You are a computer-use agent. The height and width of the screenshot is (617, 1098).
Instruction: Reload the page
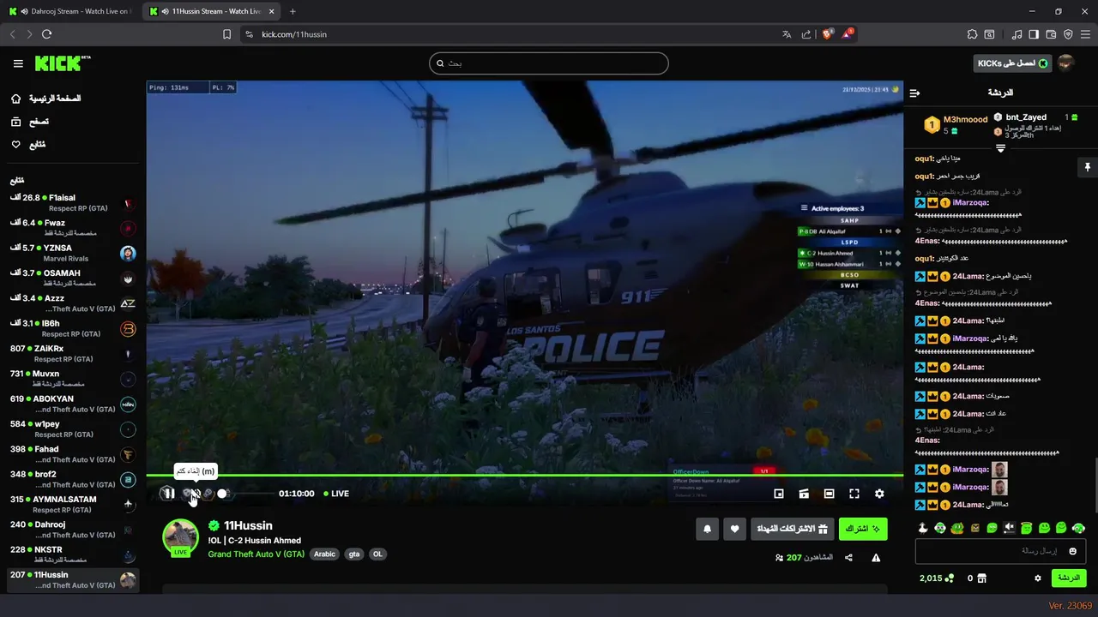click(46, 34)
